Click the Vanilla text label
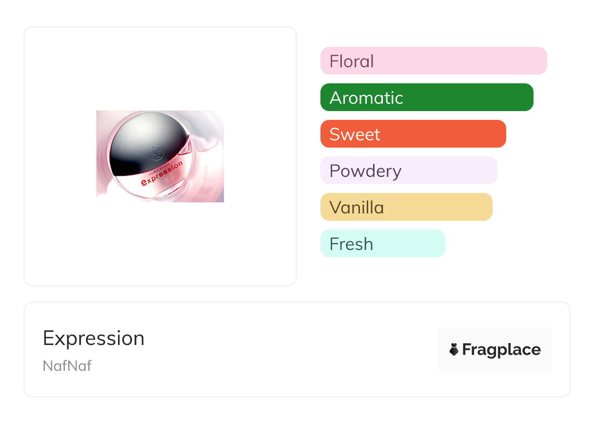Viewport: 594px width, 421px height. (356, 208)
